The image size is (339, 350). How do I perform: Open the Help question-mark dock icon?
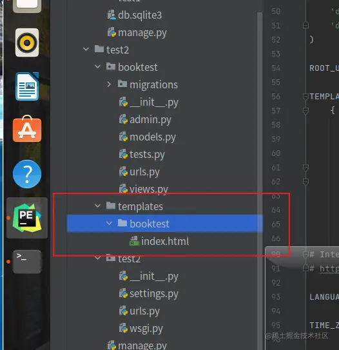pyautogui.click(x=27, y=174)
